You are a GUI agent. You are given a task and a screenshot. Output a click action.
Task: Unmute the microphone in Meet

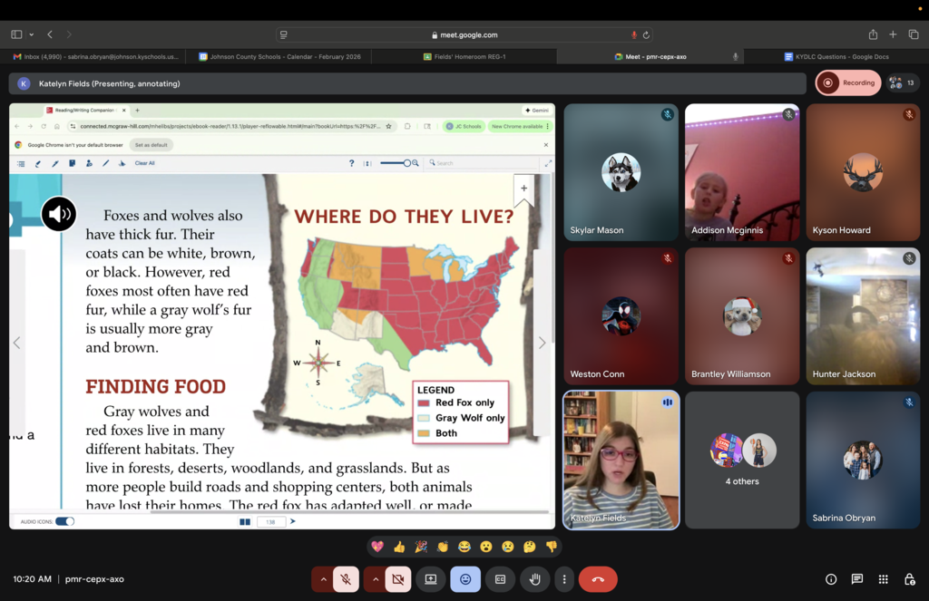[x=346, y=579]
